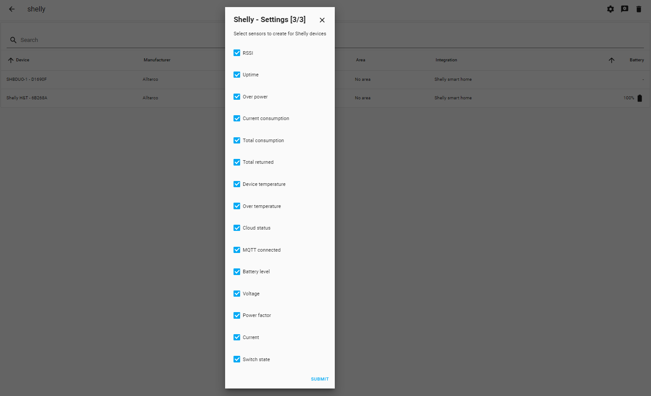Open the feedback message icon in the header
The height and width of the screenshot is (396, 651).
pos(625,9)
